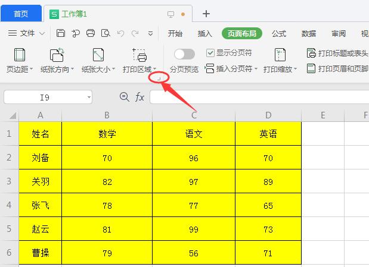The image size is (369, 267).
Task: Click 张飞's English score 65
Action: pyautogui.click(x=268, y=205)
